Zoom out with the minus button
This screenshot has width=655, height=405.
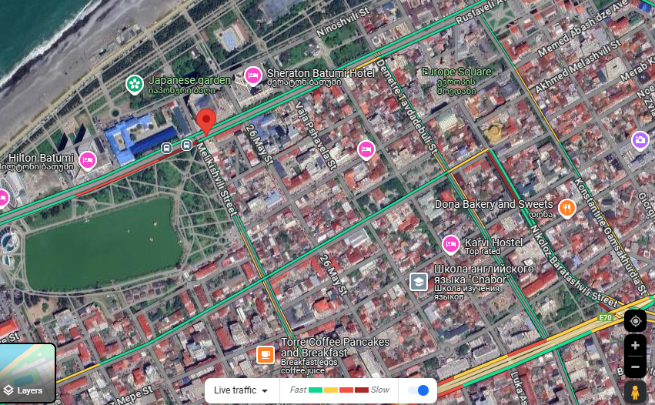coord(635,367)
